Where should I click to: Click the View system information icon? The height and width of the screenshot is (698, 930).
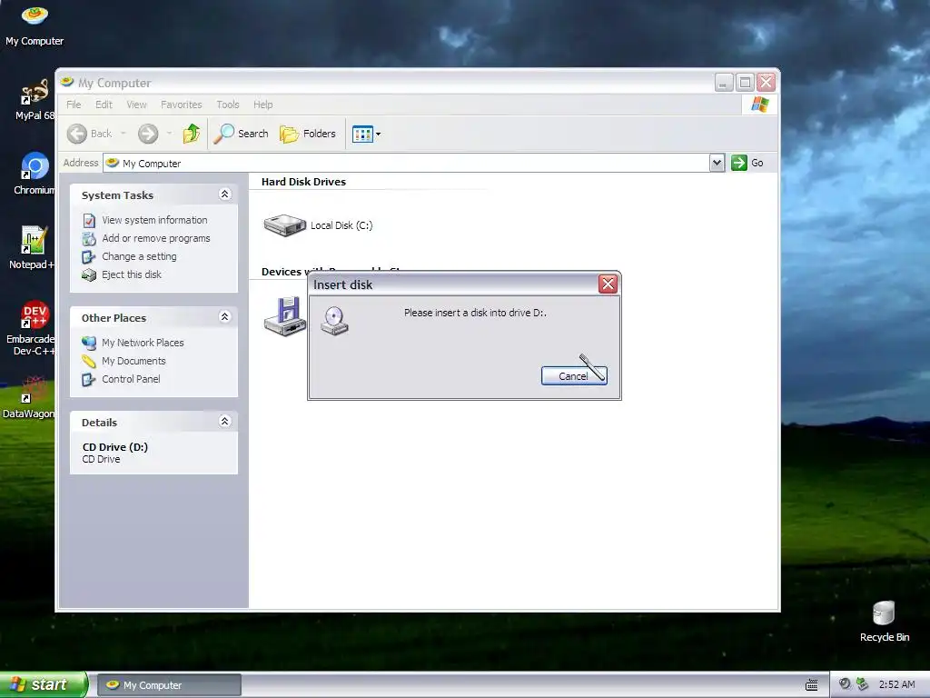[x=89, y=221]
